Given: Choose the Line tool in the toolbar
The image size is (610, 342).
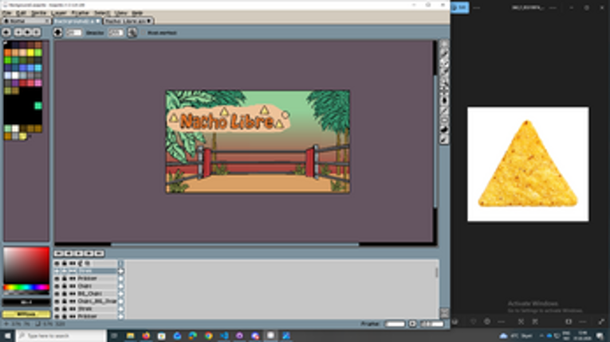Looking at the screenshot, I should [444, 110].
